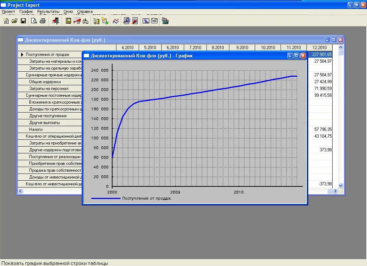Click the cell with value 57 796,35
This screenshot has width=367, height=266.
[x=320, y=129]
